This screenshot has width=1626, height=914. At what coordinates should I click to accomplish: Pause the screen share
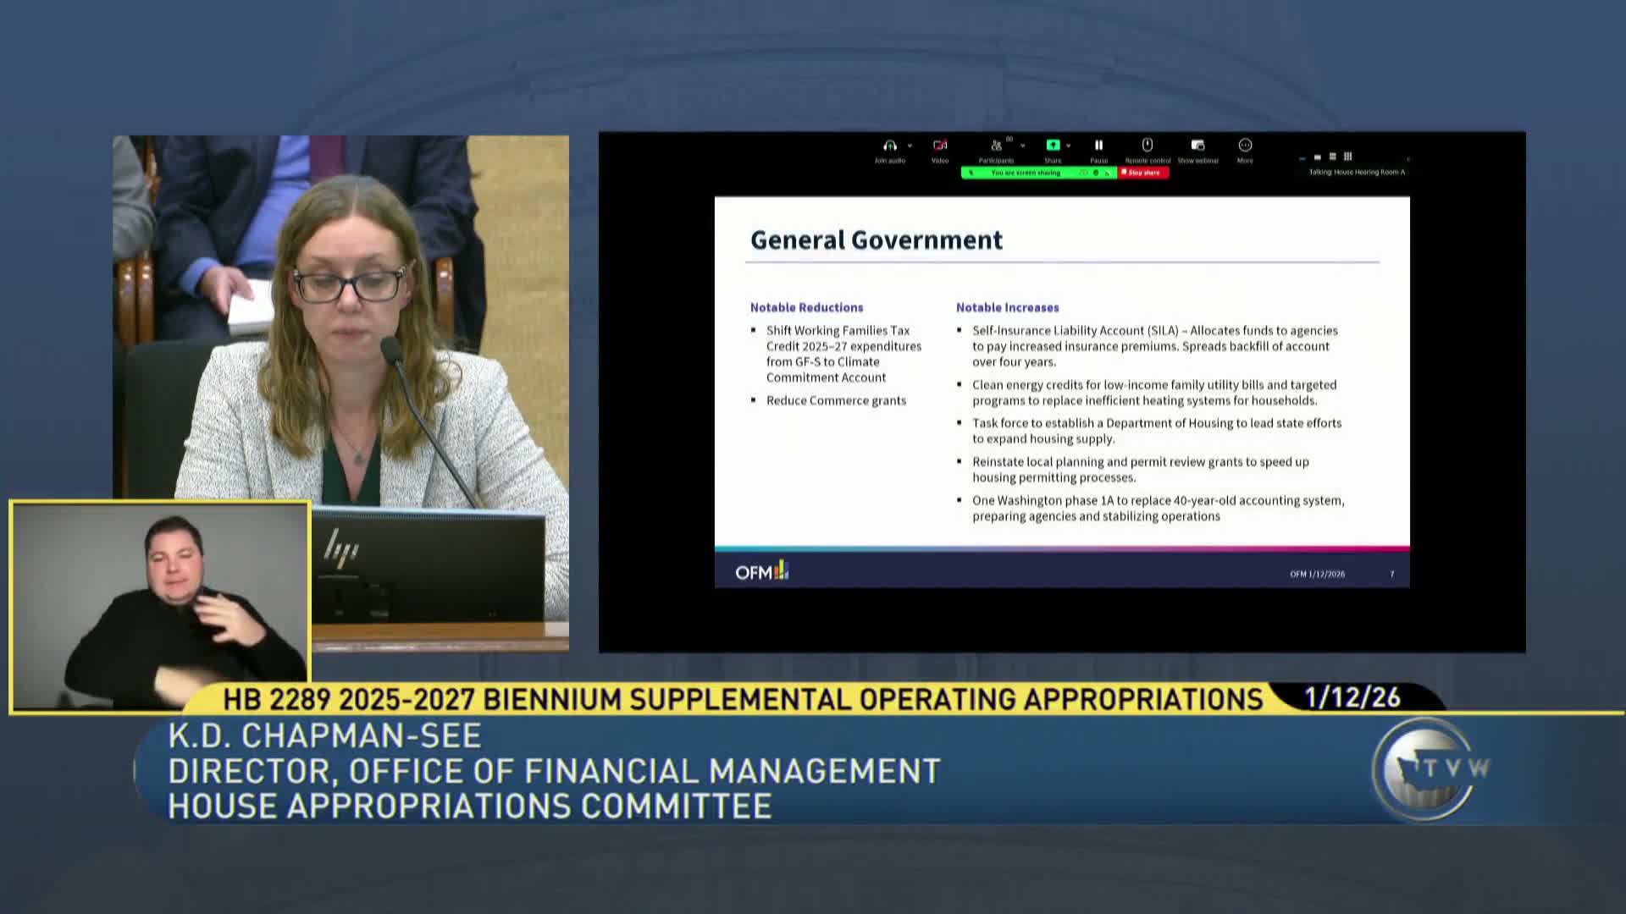coord(1098,146)
